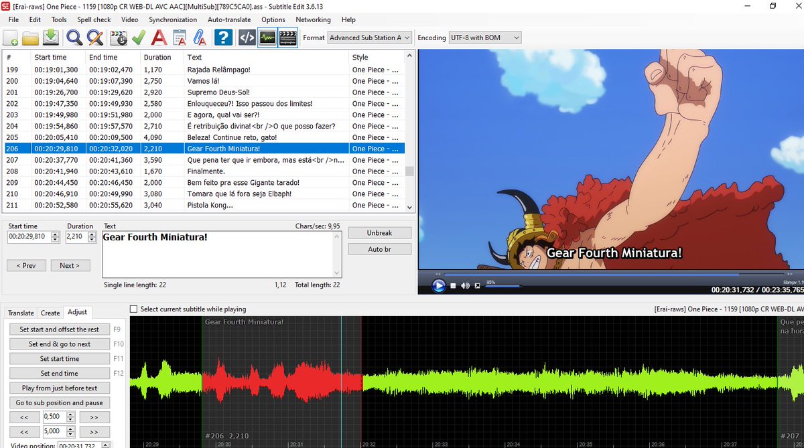Open the Synchronization menu

pyautogui.click(x=173, y=19)
